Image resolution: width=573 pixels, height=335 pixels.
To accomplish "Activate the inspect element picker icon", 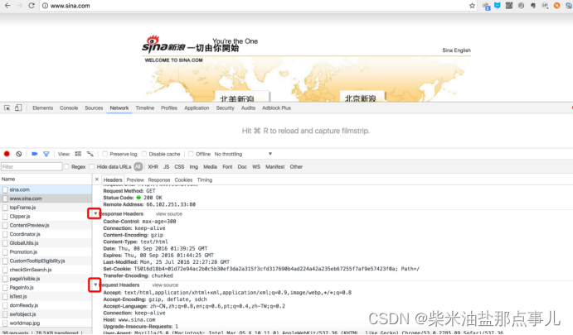I will coord(7,108).
